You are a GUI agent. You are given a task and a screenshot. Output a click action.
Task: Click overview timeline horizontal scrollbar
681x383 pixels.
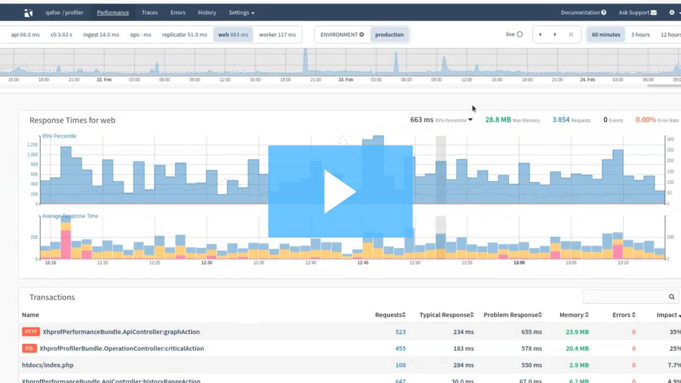tap(663, 86)
